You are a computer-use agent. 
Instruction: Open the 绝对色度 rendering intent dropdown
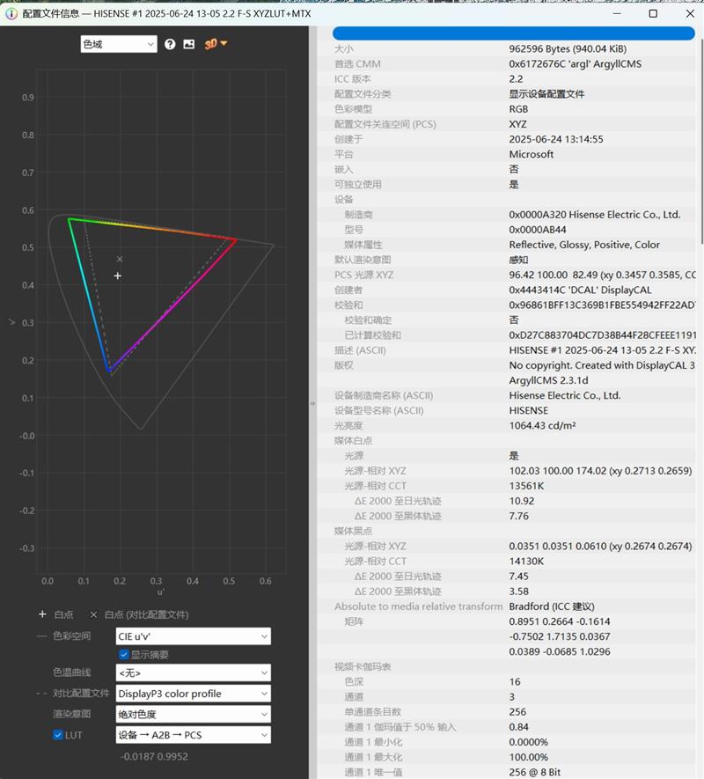pyautogui.click(x=193, y=714)
